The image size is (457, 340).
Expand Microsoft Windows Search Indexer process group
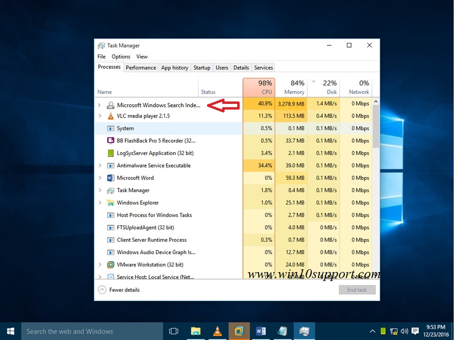(x=99, y=105)
